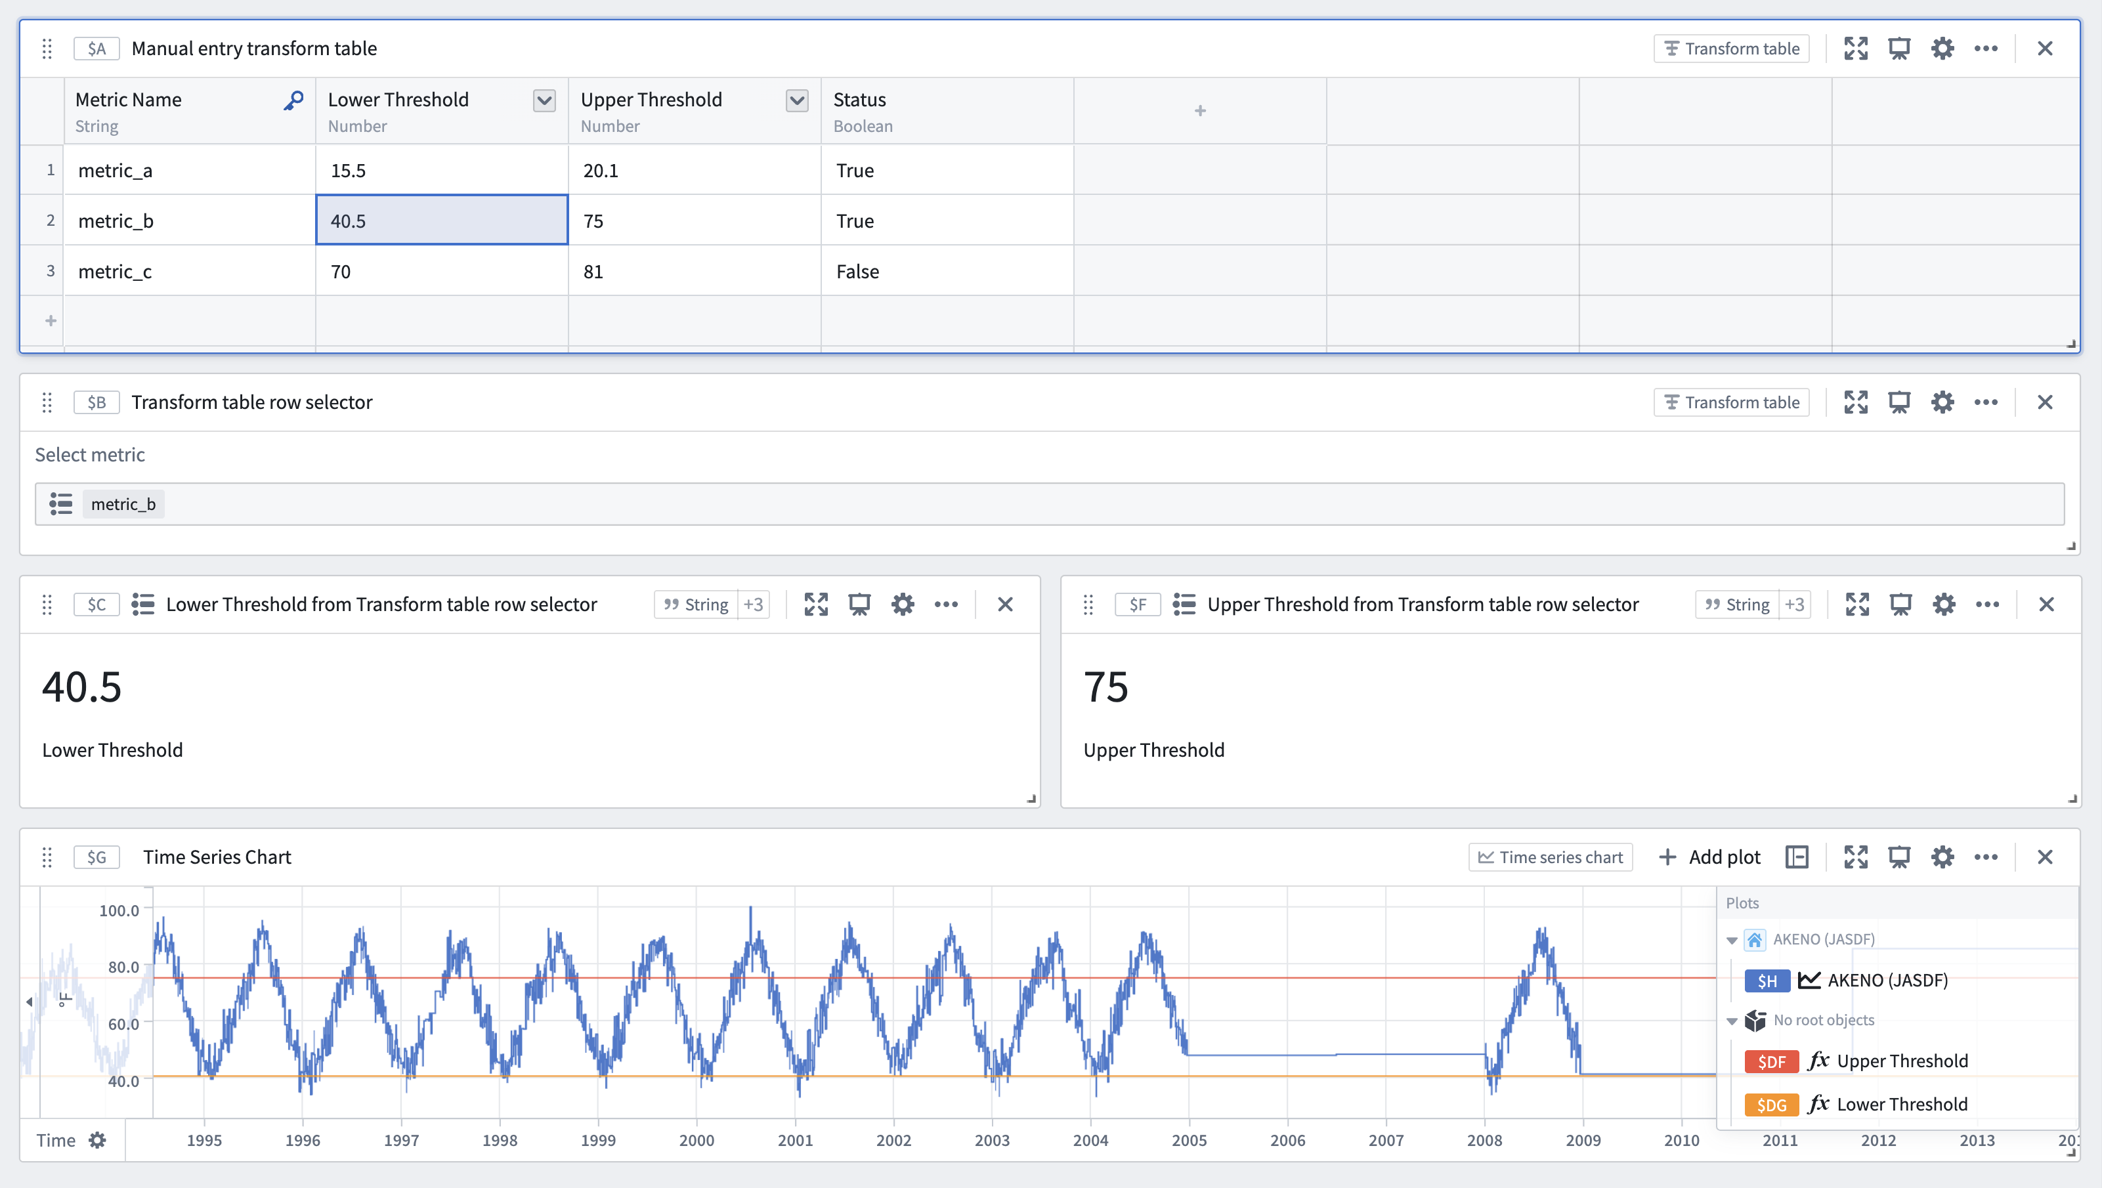The width and height of the screenshot is (2102, 1188).
Task: Select $H AKENO (JASDF) plot entry
Action: (x=1847, y=981)
